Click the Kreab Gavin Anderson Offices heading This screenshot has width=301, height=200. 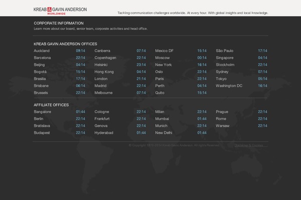point(65,44)
